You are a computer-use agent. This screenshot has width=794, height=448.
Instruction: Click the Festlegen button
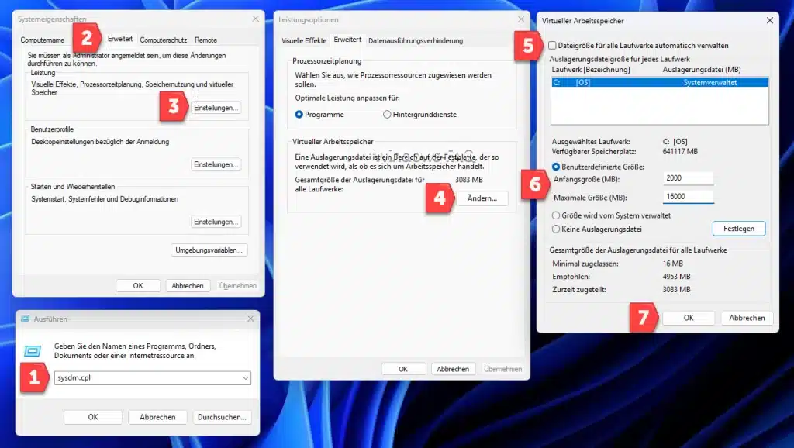tap(739, 229)
